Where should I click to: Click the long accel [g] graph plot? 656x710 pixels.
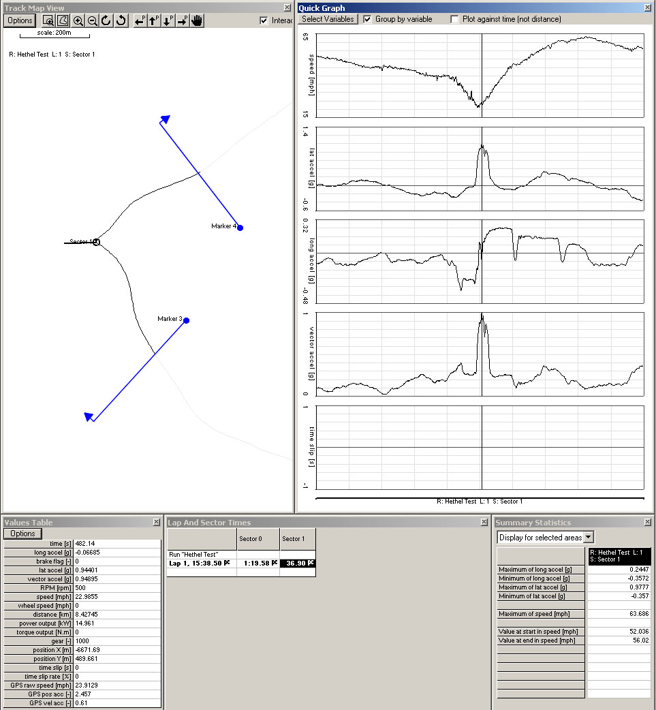click(480, 262)
